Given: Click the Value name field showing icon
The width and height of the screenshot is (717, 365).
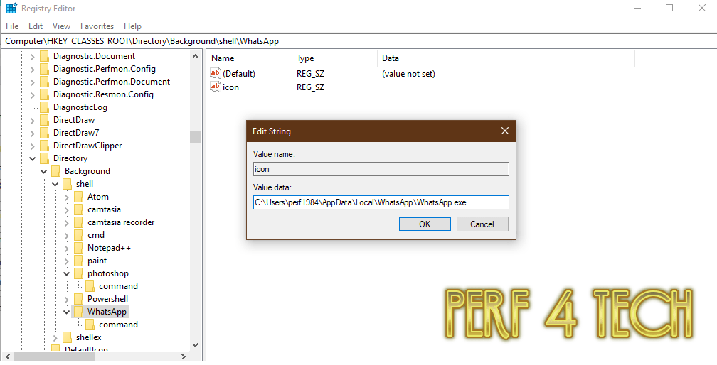Looking at the screenshot, I should [381, 169].
